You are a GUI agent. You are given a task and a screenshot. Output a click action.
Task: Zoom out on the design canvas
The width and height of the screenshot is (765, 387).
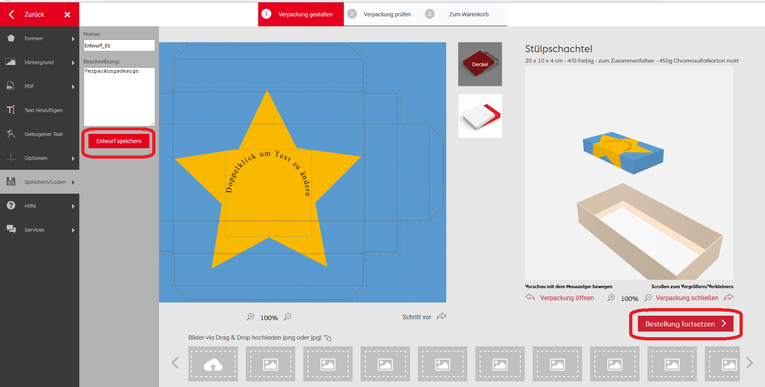point(288,317)
